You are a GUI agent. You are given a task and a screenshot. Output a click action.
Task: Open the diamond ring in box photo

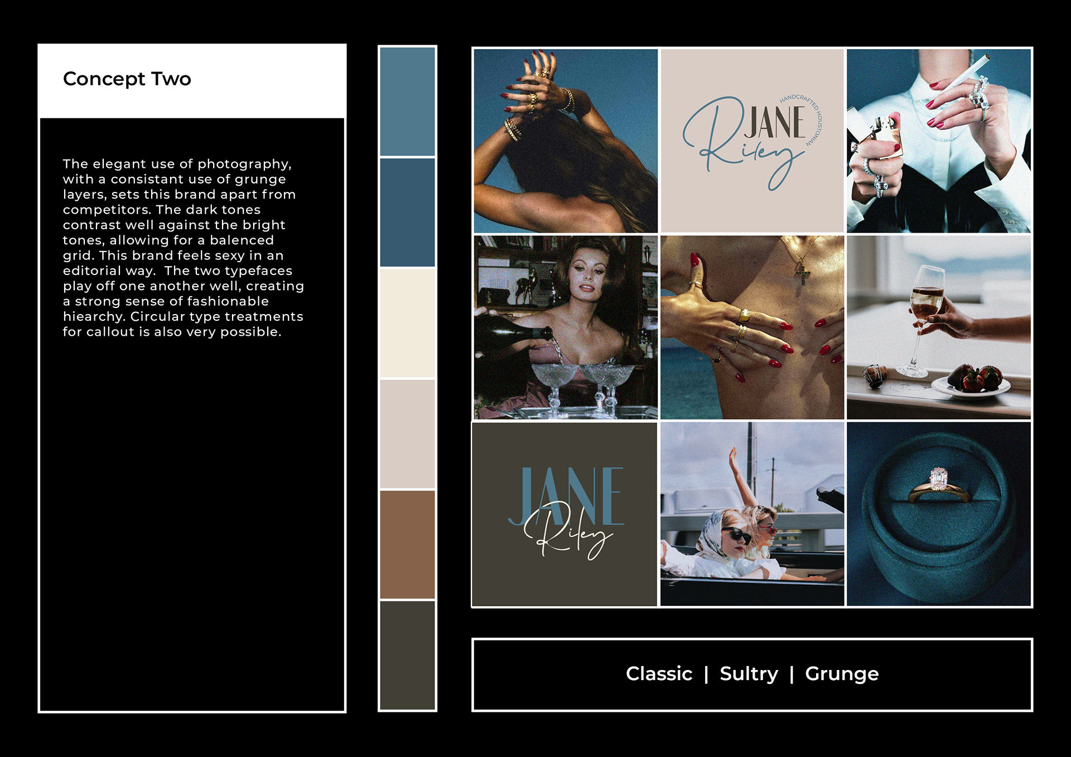click(x=938, y=514)
